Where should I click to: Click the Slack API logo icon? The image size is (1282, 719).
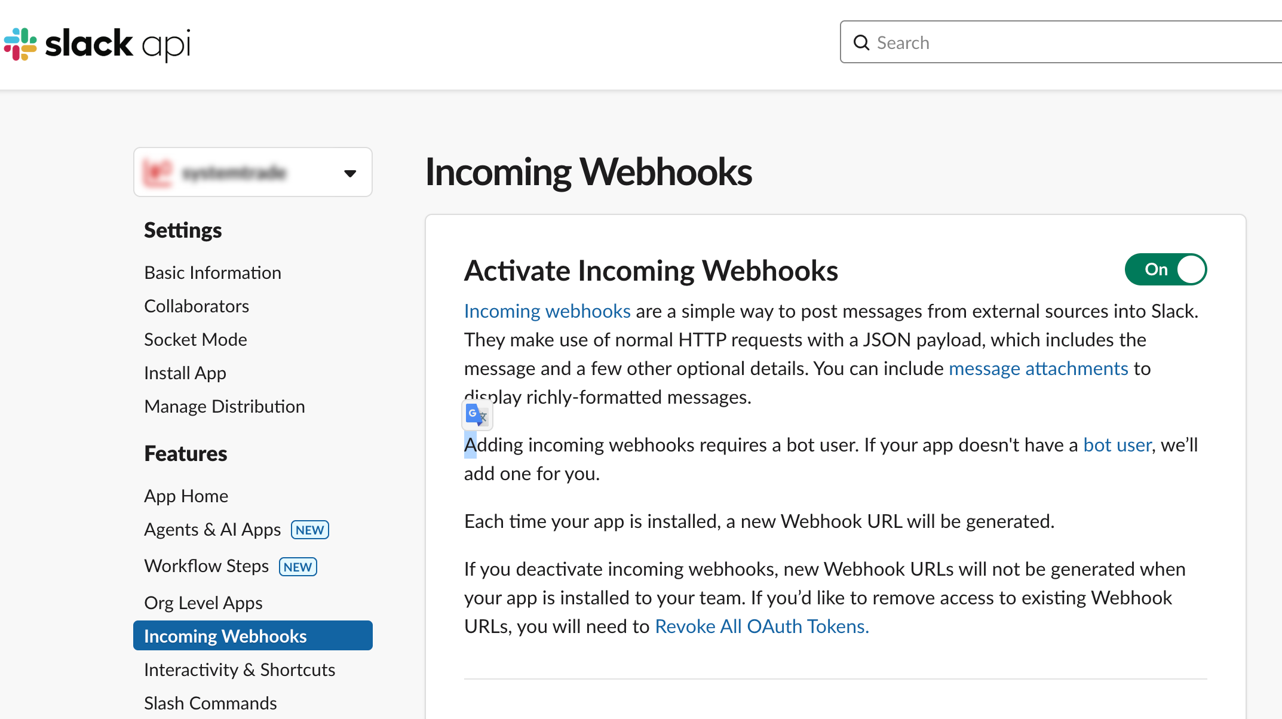20,44
